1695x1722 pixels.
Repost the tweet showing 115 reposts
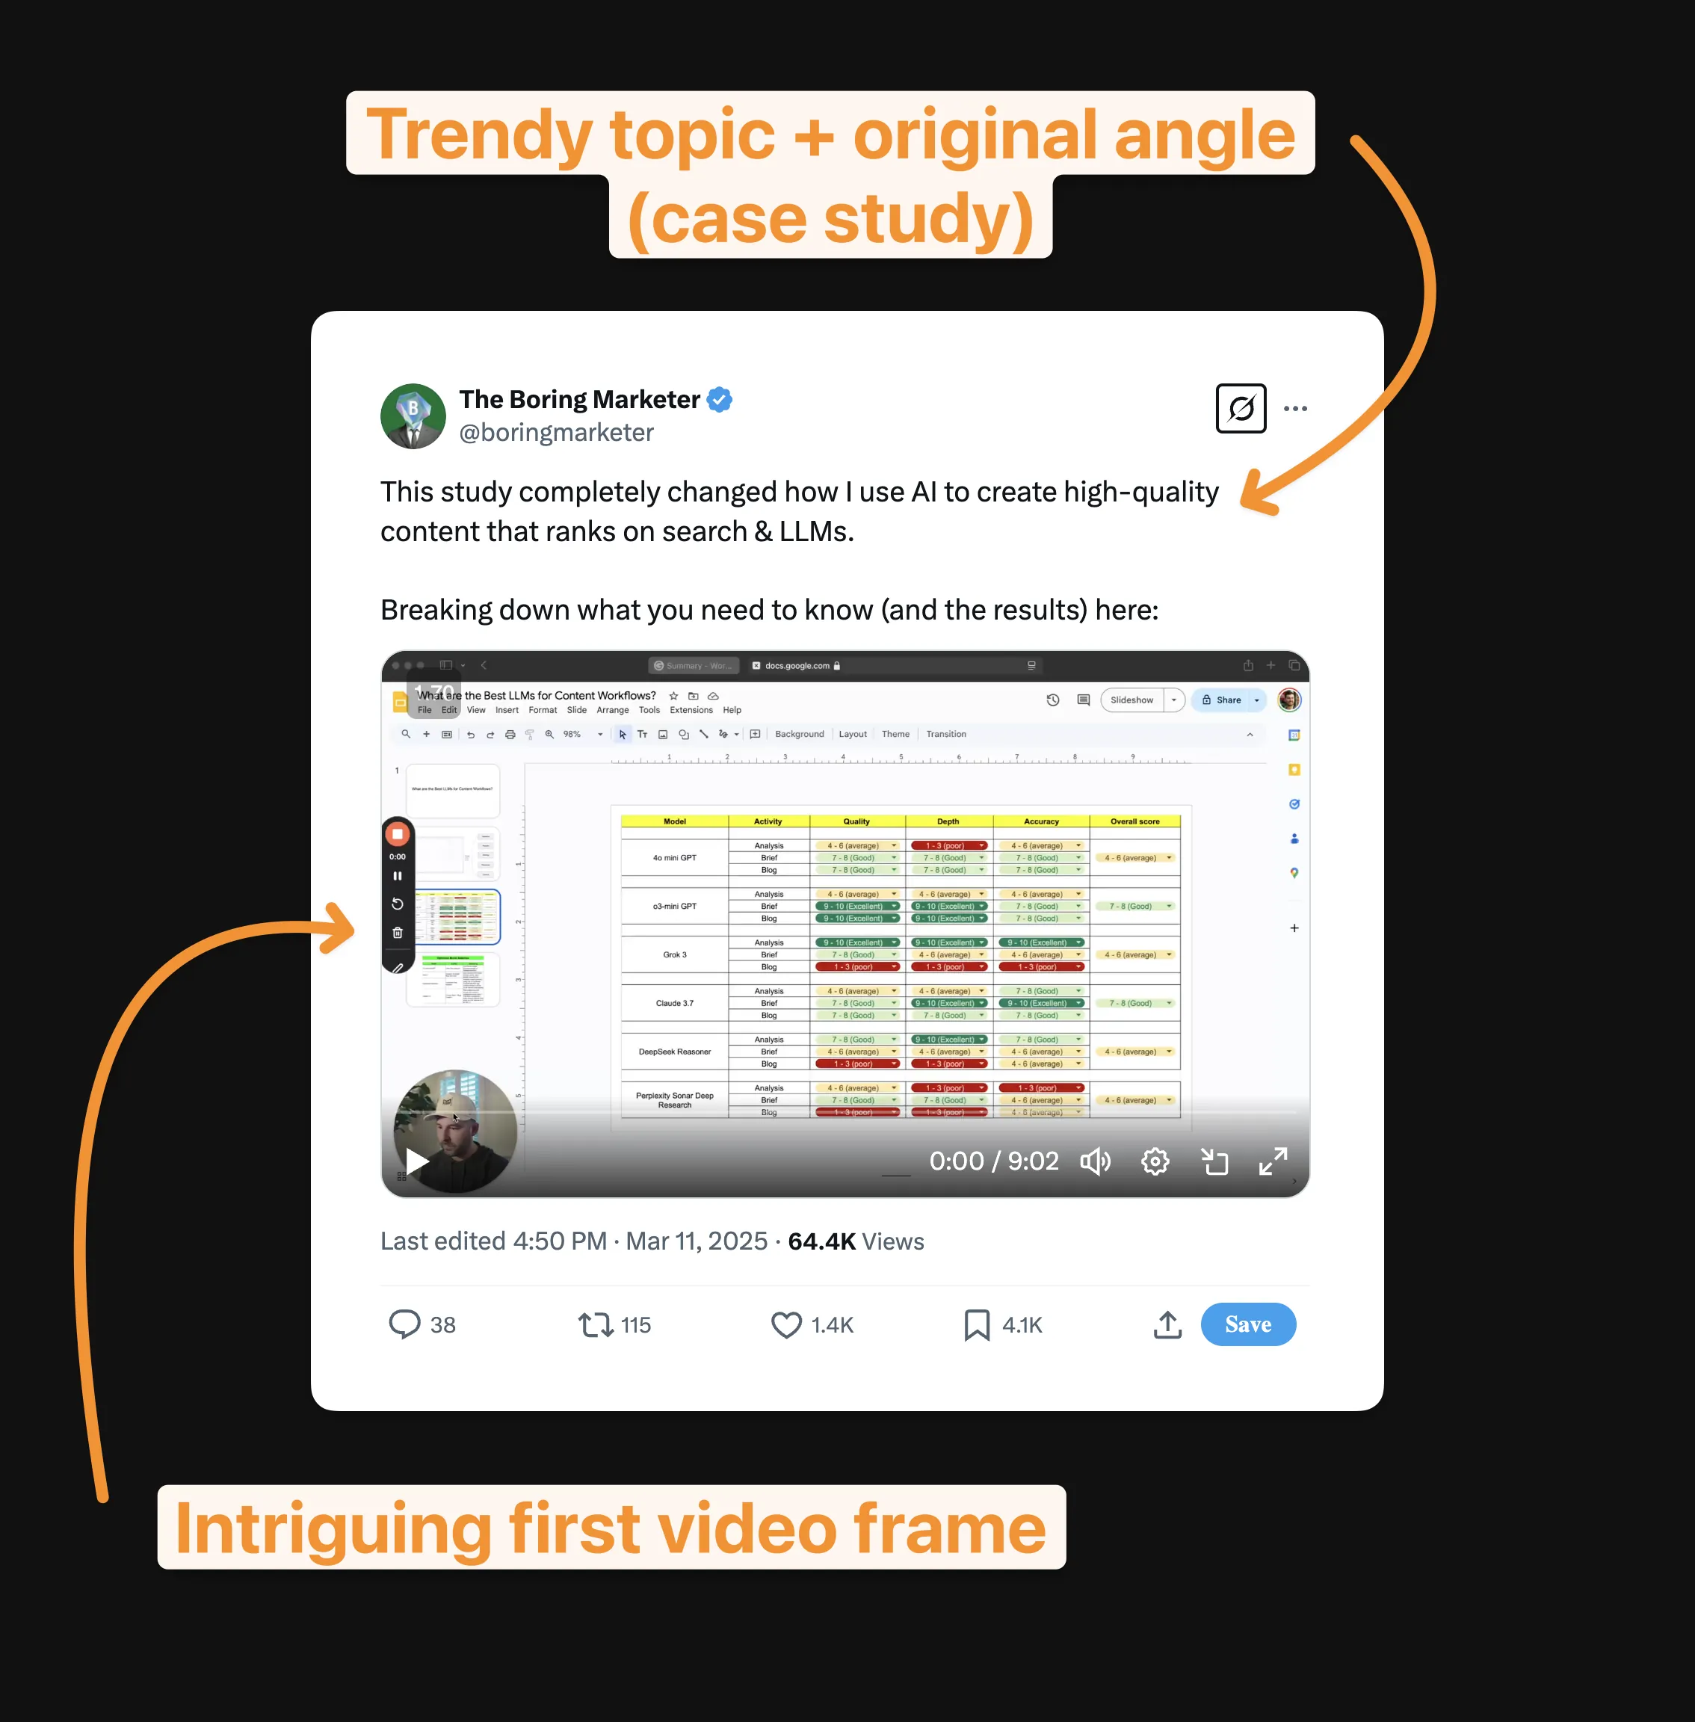596,1325
